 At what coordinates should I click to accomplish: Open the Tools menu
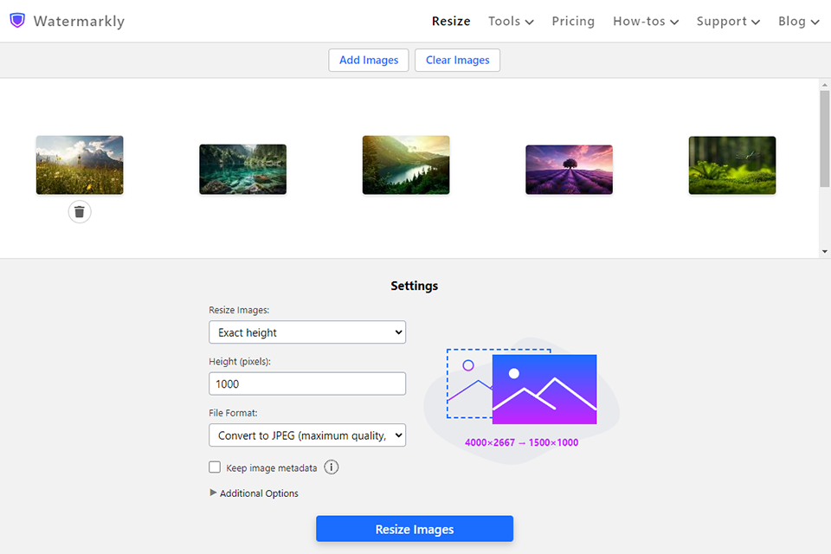(x=511, y=21)
